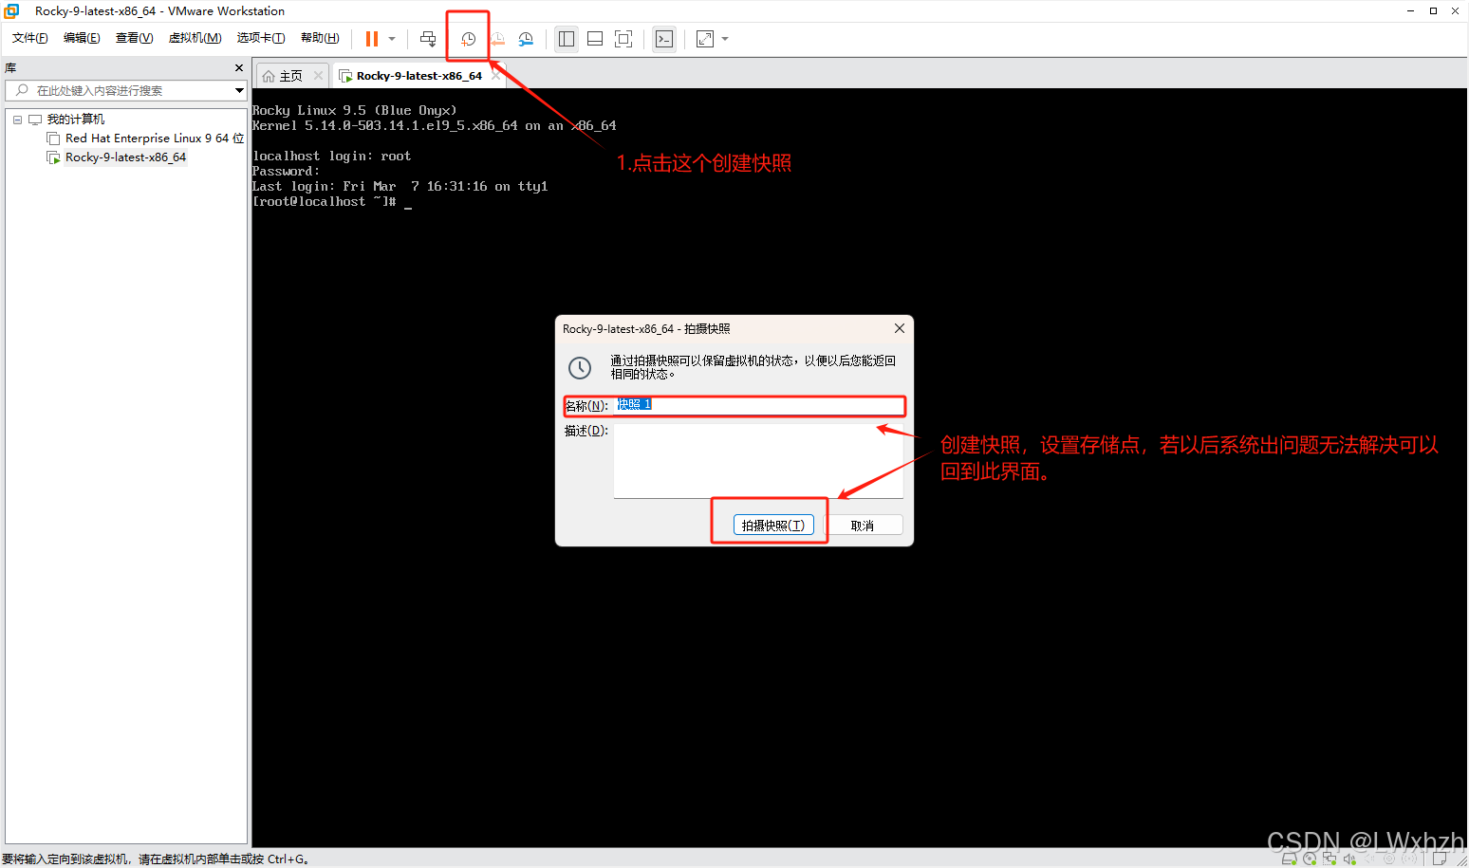Collapse the 我的计算机 tree node
The width and height of the screenshot is (1469, 868).
point(17,120)
